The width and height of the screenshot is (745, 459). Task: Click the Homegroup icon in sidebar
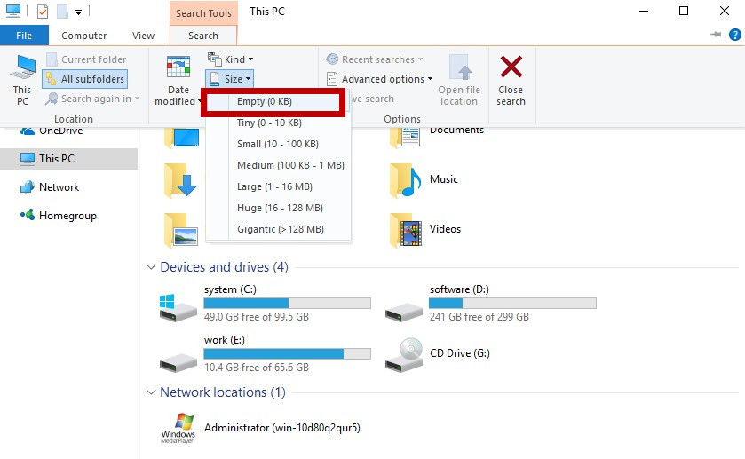pos(27,215)
